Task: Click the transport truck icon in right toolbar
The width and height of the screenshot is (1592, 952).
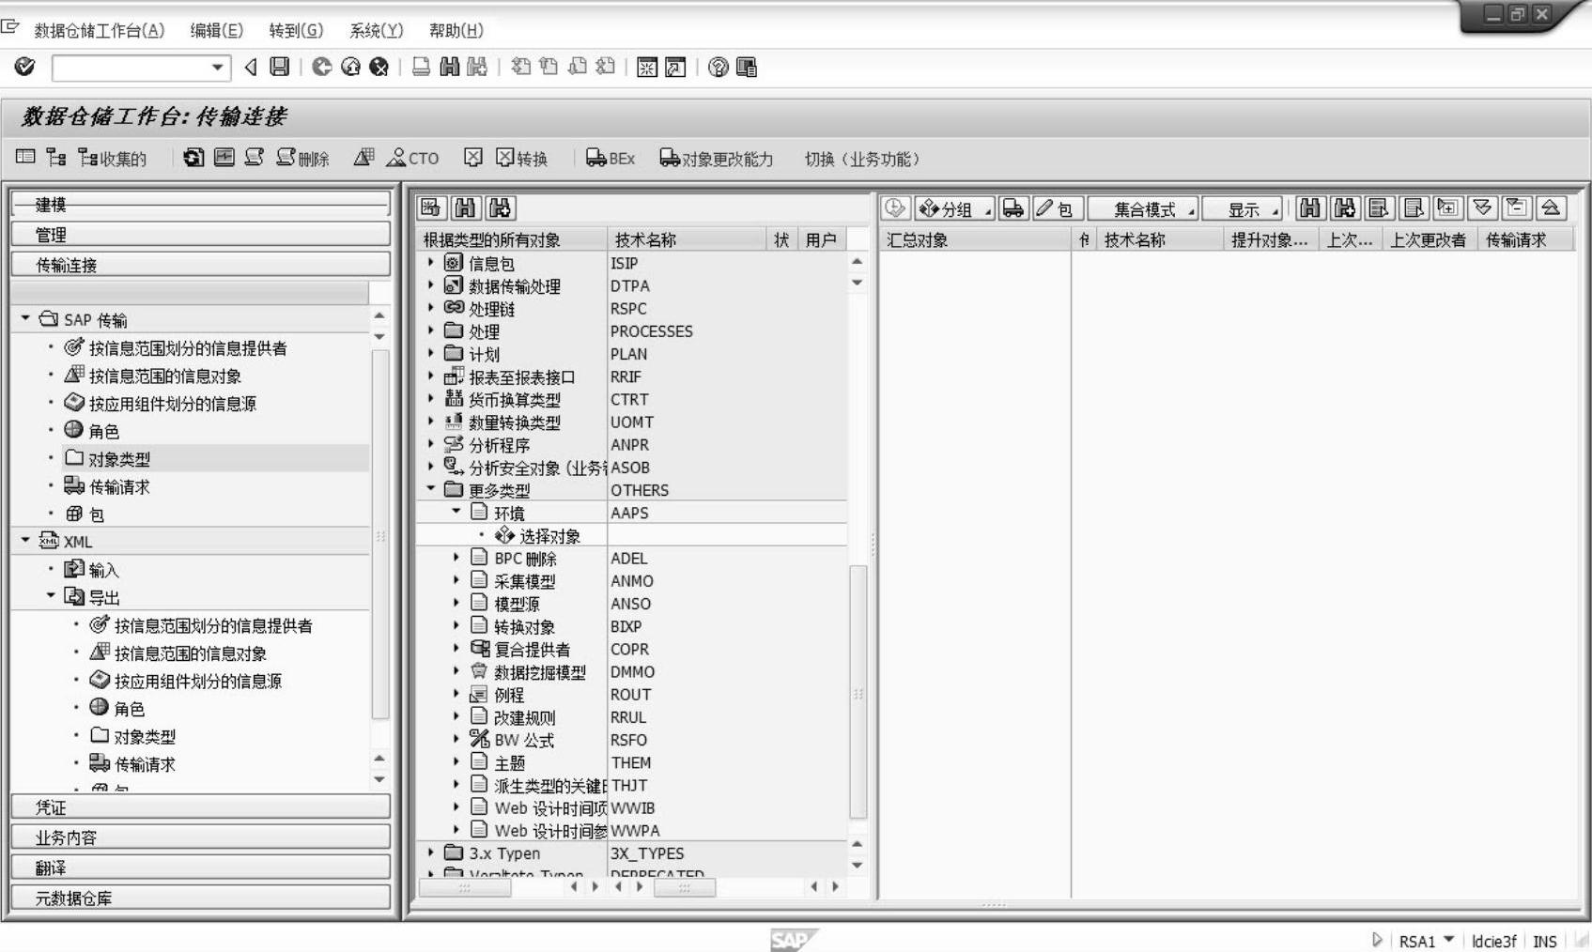Action: click(x=1013, y=208)
